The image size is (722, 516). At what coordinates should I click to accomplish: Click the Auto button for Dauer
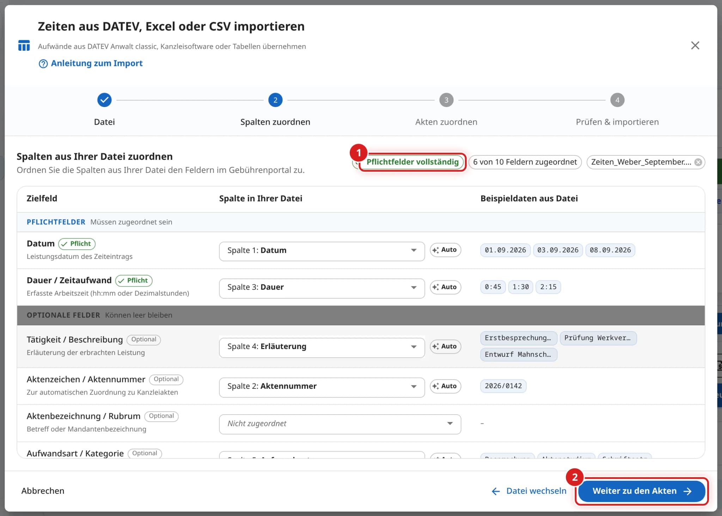pos(445,287)
